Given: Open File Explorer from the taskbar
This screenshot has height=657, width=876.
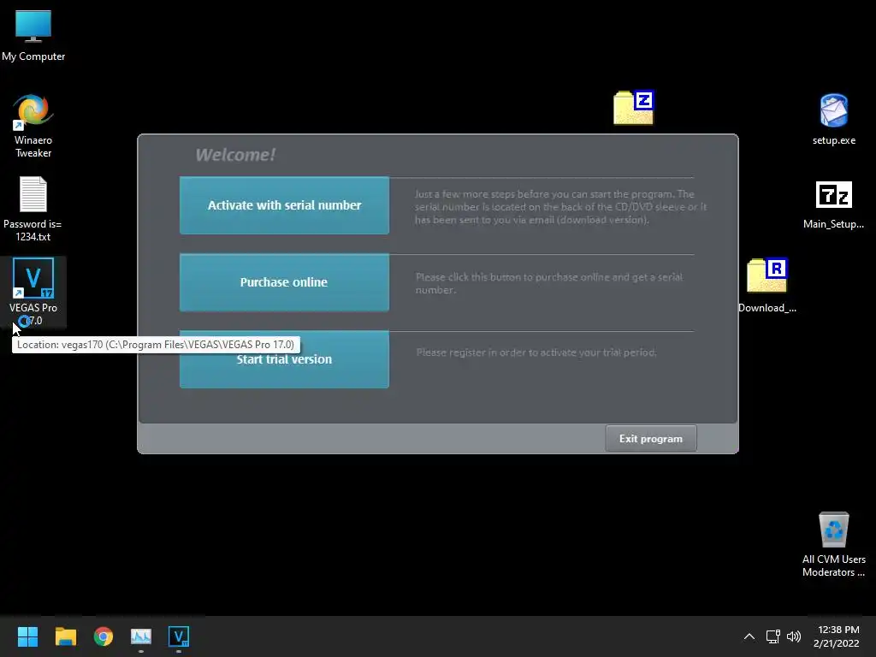Looking at the screenshot, I should point(65,636).
